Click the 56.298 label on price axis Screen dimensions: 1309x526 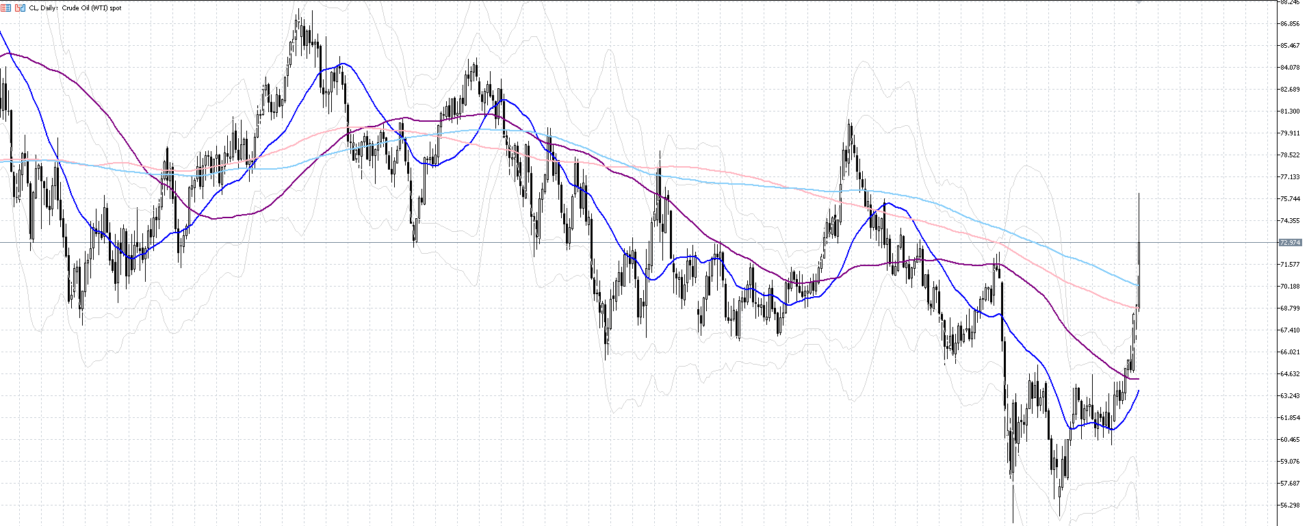[x=1290, y=505]
